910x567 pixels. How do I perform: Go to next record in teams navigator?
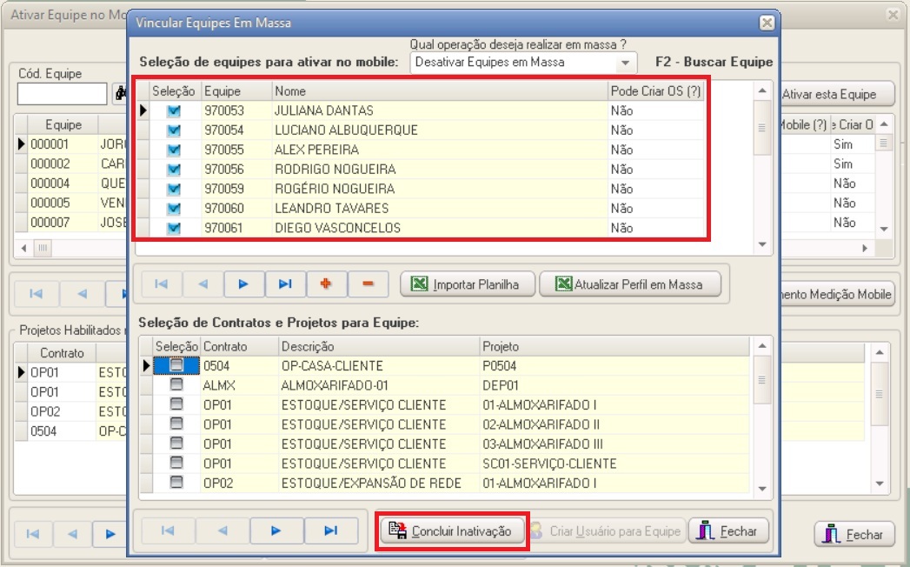(244, 284)
